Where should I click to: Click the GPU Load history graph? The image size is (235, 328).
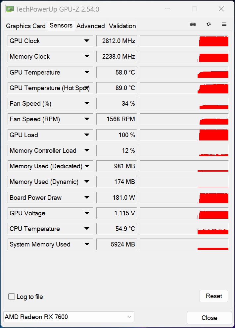(184, 135)
